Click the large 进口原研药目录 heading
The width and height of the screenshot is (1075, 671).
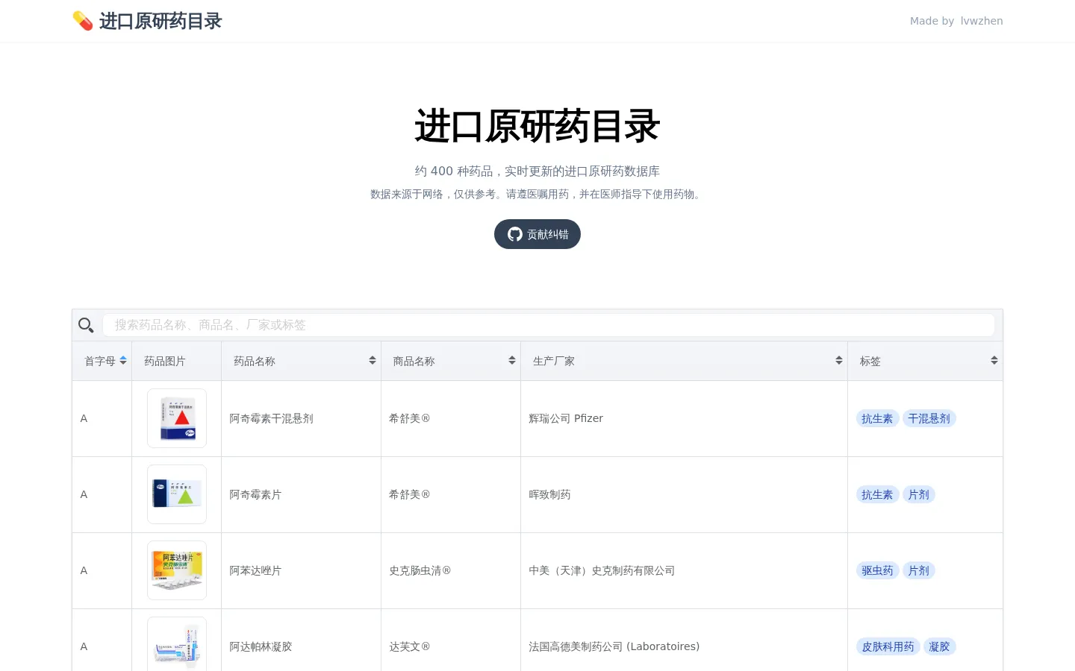[537, 126]
